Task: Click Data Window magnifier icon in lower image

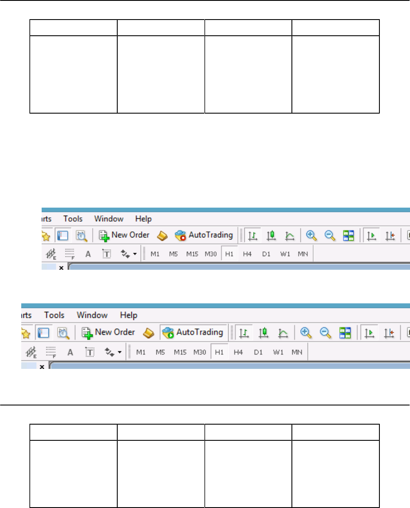Action: (63, 333)
